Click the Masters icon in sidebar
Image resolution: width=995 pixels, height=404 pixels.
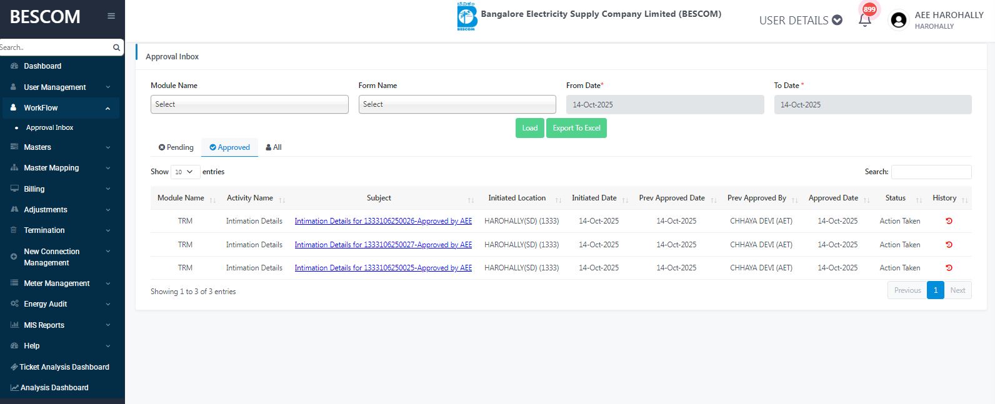(x=14, y=147)
